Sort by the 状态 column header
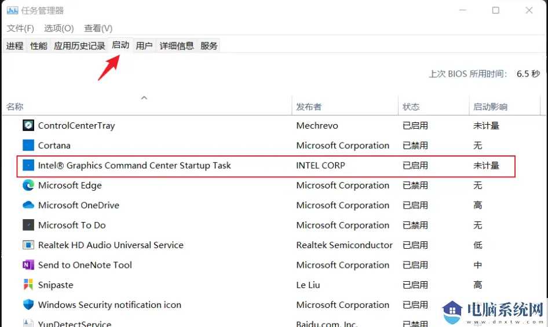548x327 pixels. [411, 107]
